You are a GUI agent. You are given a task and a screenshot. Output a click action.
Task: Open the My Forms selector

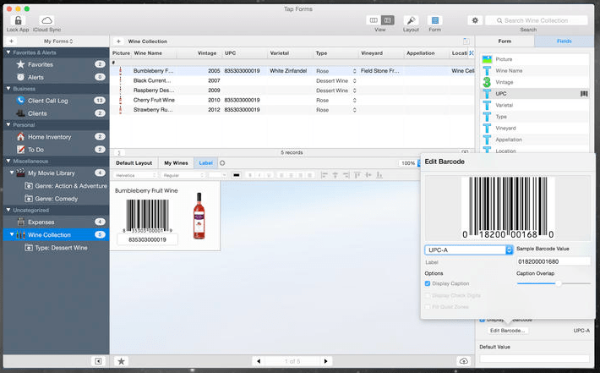click(58, 41)
